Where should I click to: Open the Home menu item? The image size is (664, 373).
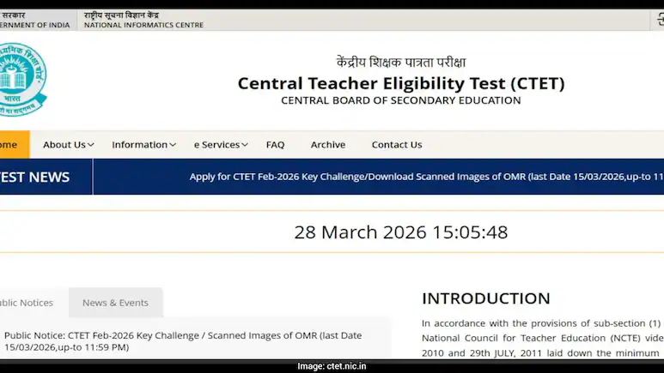coord(11,145)
